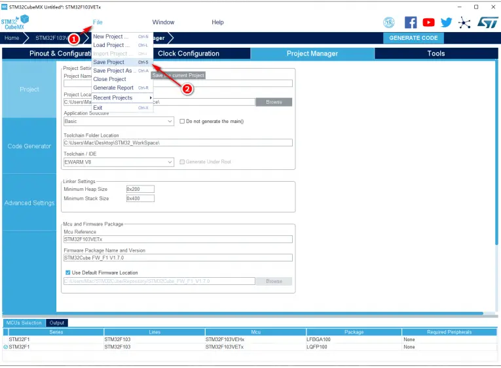Image resolution: width=501 pixels, height=368 pixels.
Task: Choose Close Project menu entry
Action: click(122, 79)
